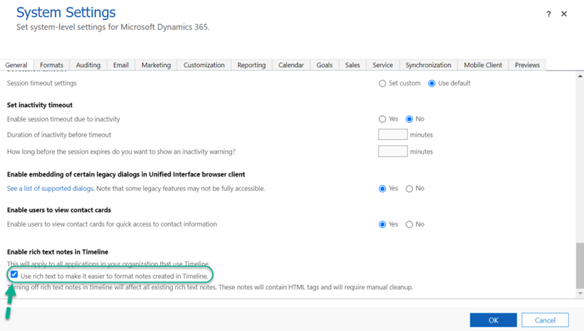
Task: Open the Mobile Client tab
Action: click(483, 65)
